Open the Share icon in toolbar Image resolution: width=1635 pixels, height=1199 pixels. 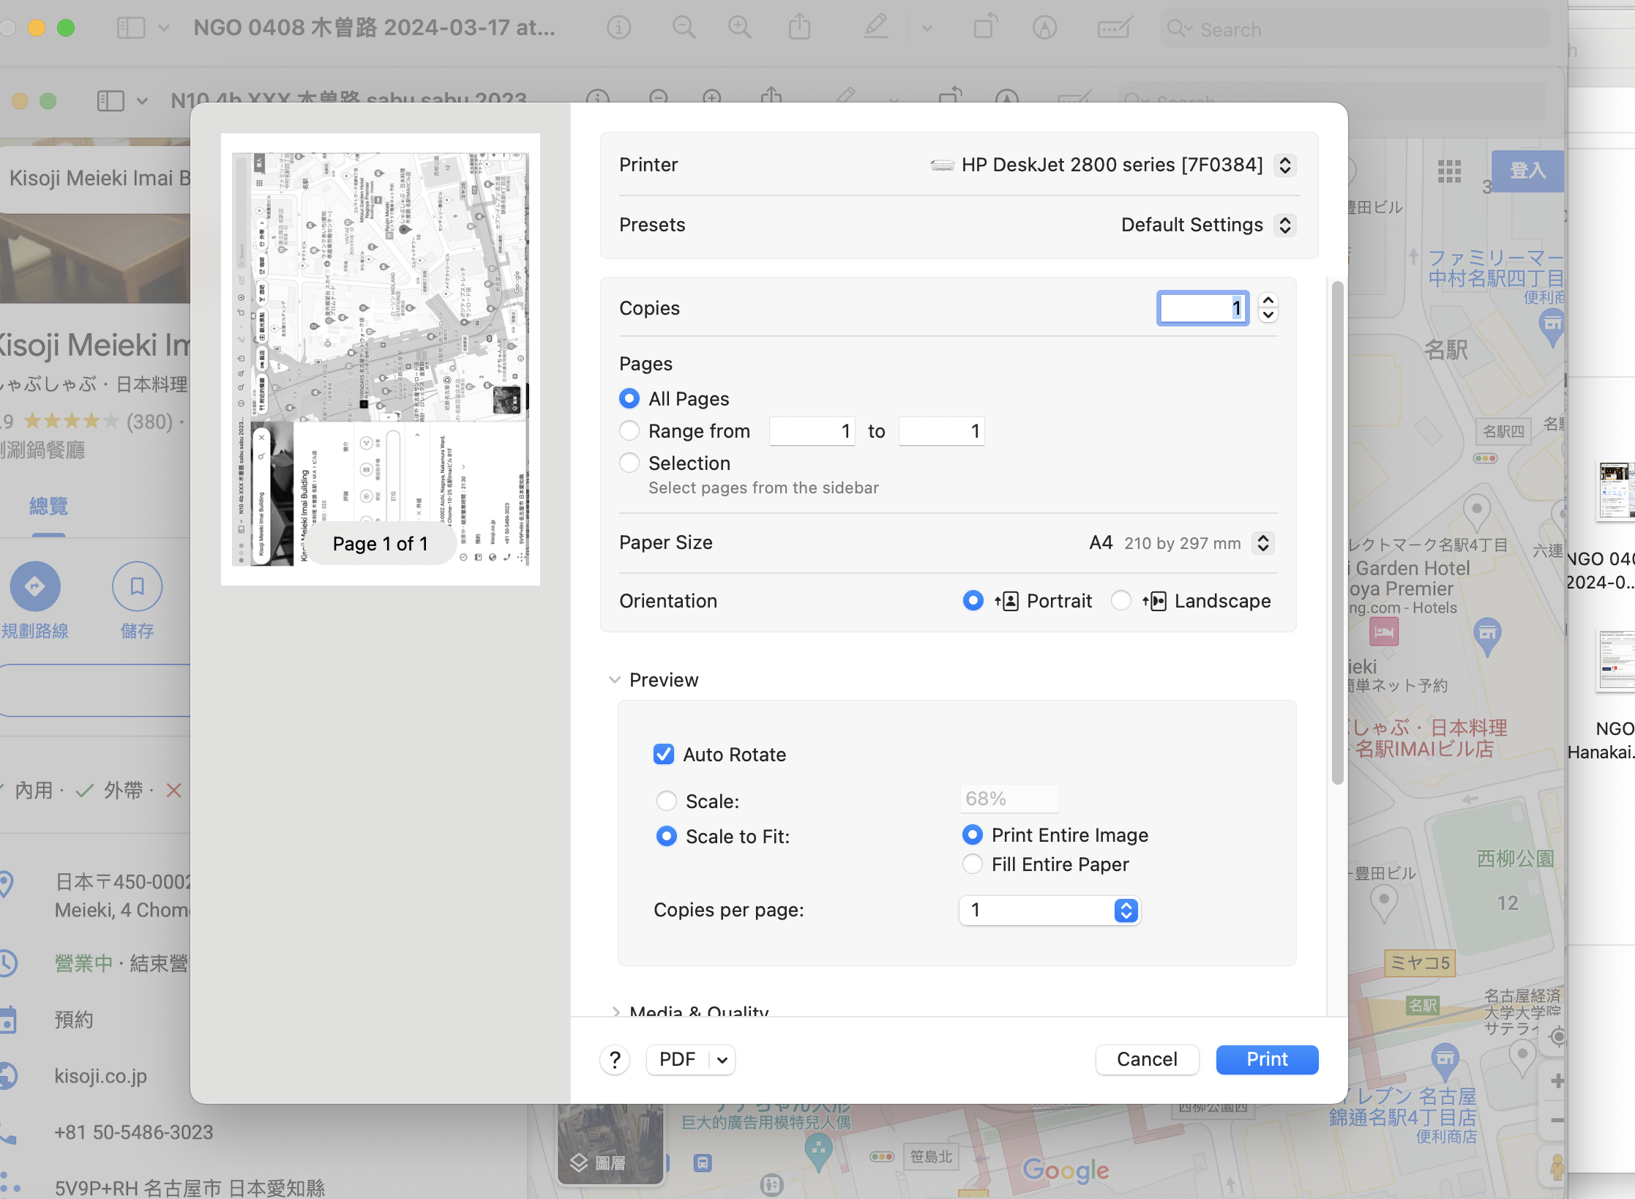pyautogui.click(x=799, y=29)
